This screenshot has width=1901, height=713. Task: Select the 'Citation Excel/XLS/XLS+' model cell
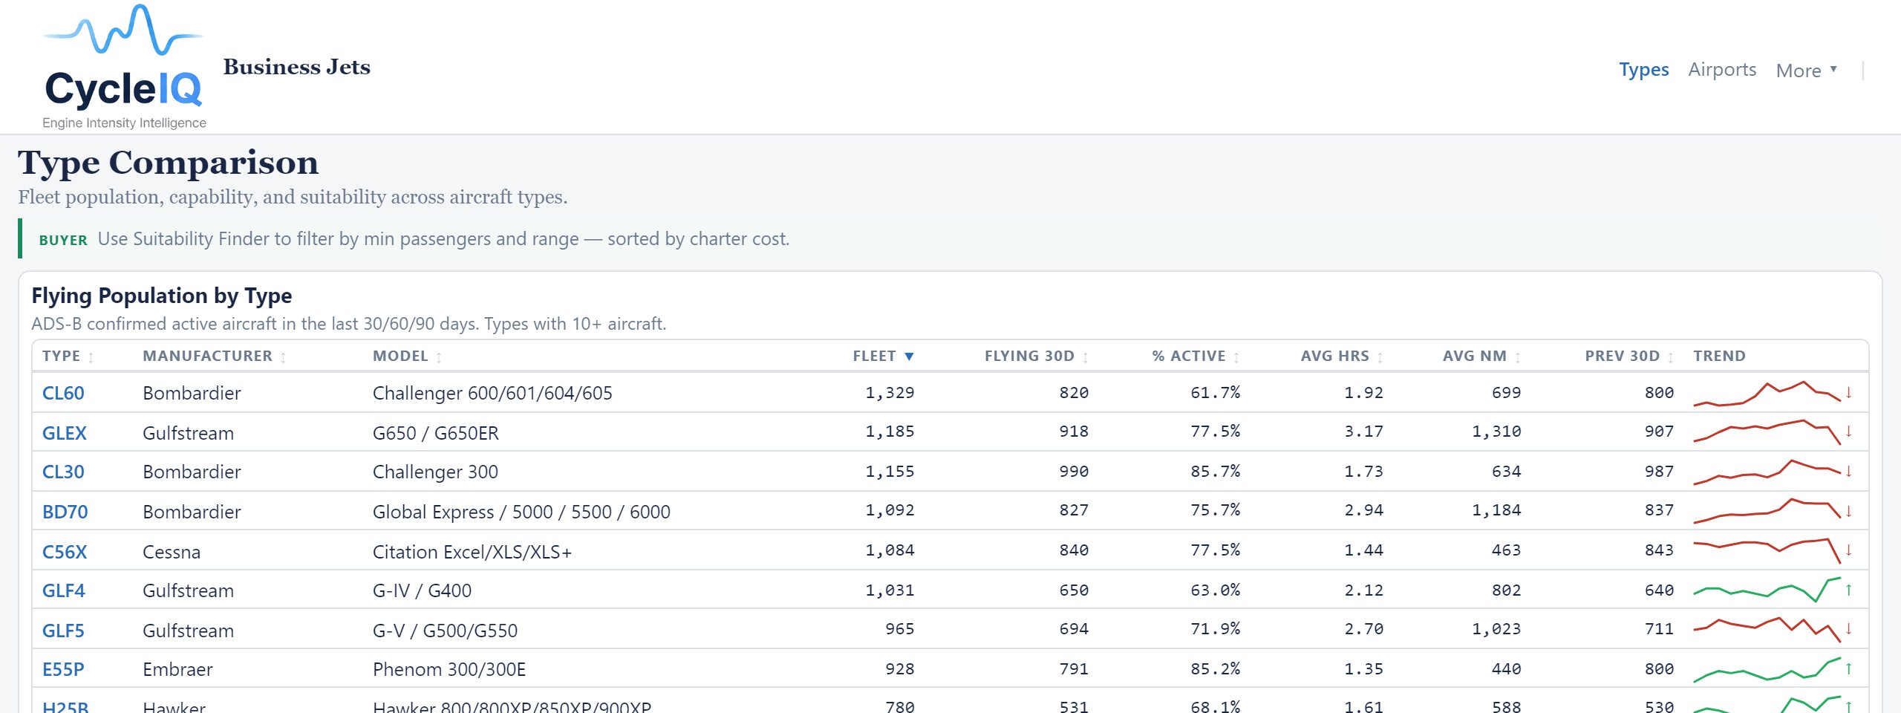[472, 552]
